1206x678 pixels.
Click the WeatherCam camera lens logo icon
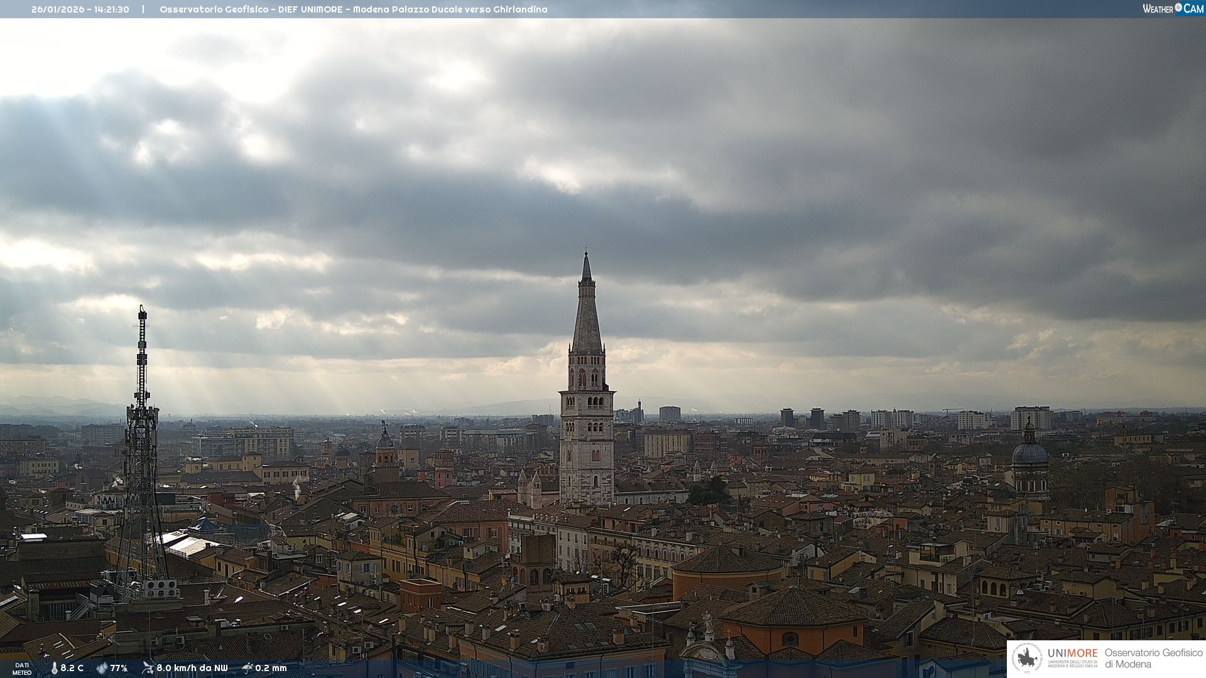coord(1178,8)
